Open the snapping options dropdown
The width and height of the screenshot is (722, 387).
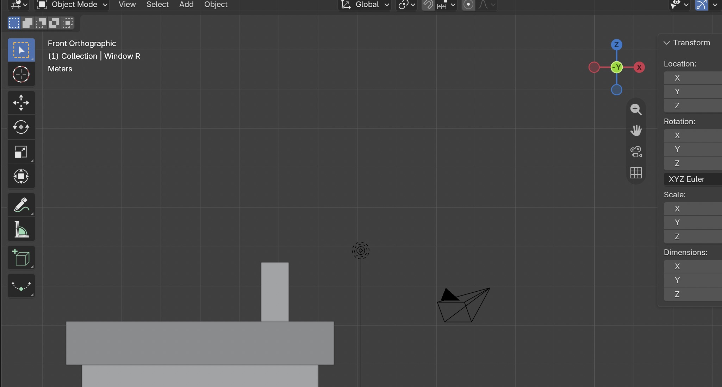(446, 5)
